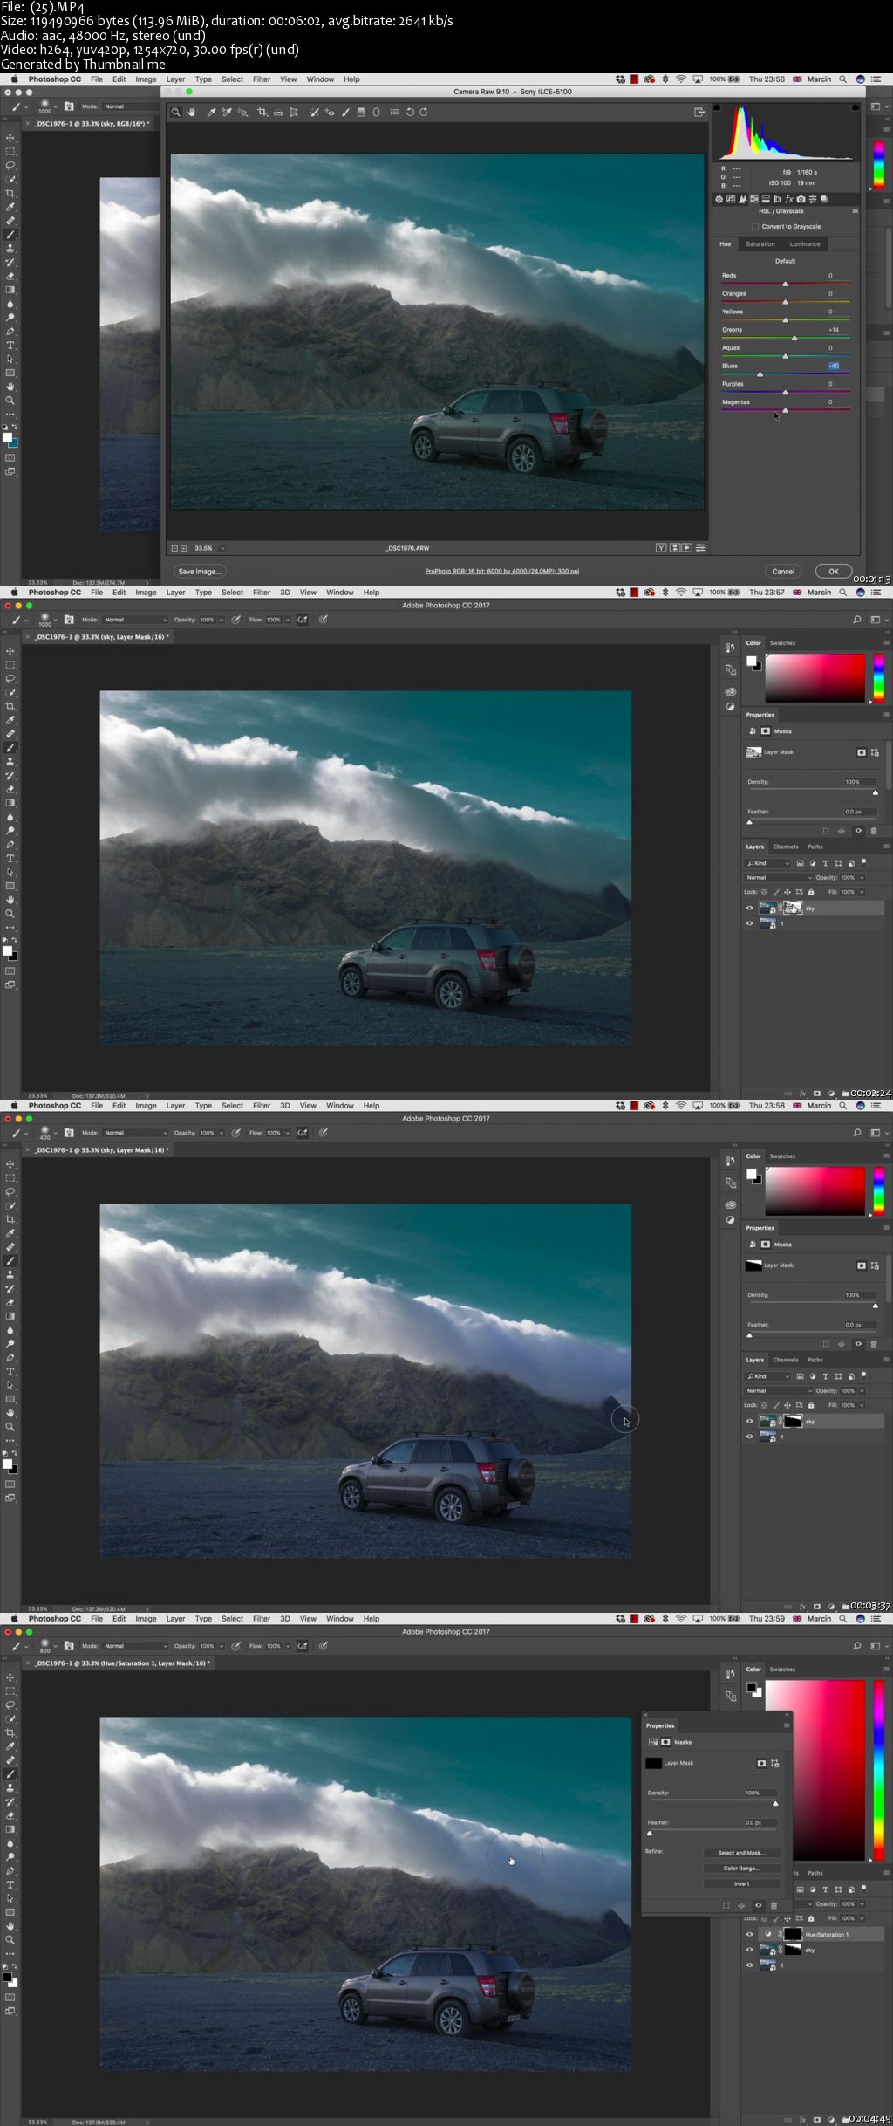Toggle airbrush mode in the 00:02:24 options bar
Image resolution: width=893 pixels, height=2126 pixels.
coord(303,620)
